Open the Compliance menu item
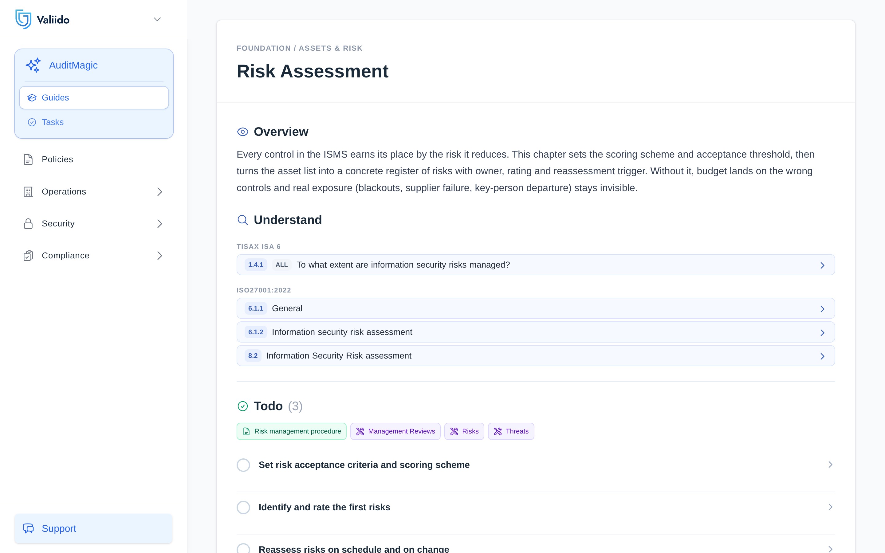The width and height of the screenshot is (885, 553). coord(94,256)
